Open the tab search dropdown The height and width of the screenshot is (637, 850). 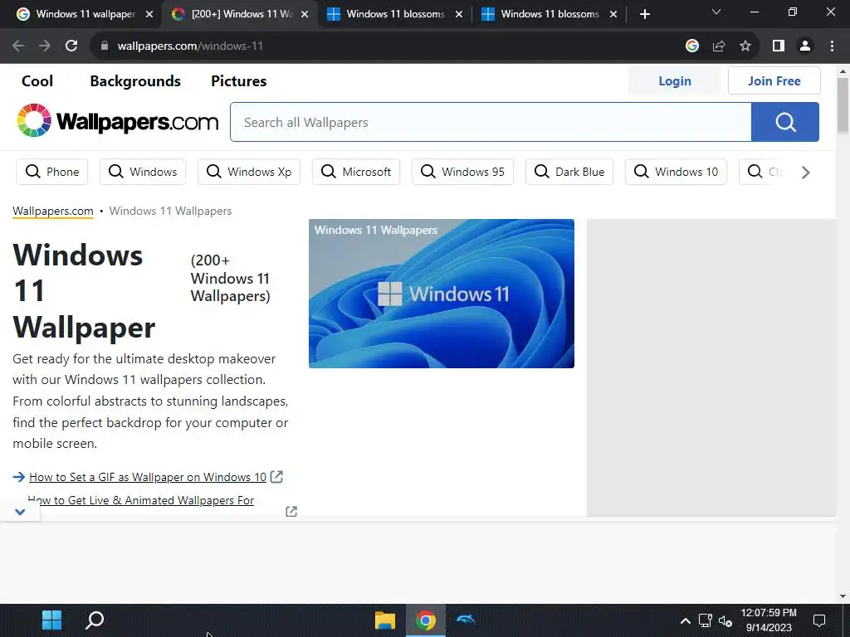coord(716,12)
